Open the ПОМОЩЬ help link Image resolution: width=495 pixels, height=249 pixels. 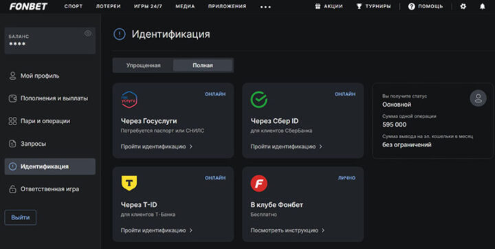pyautogui.click(x=430, y=6)
